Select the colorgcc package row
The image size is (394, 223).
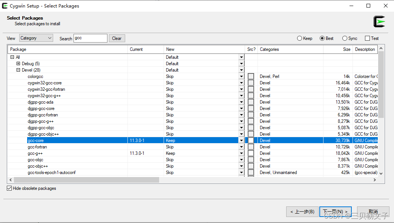tap(35, 76)
